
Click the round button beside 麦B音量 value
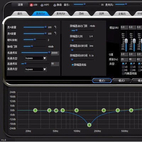coord(55,33)
